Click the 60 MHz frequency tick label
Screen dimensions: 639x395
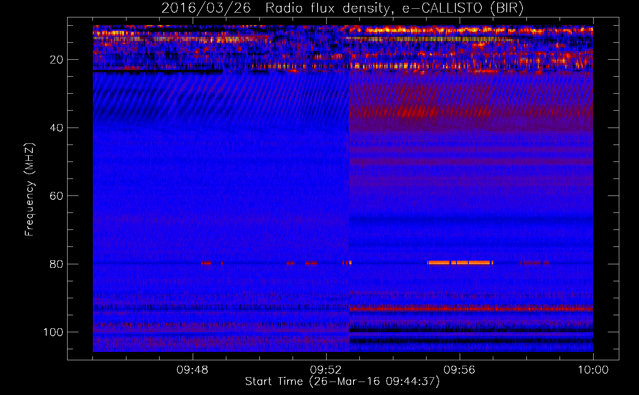(57, 196)
